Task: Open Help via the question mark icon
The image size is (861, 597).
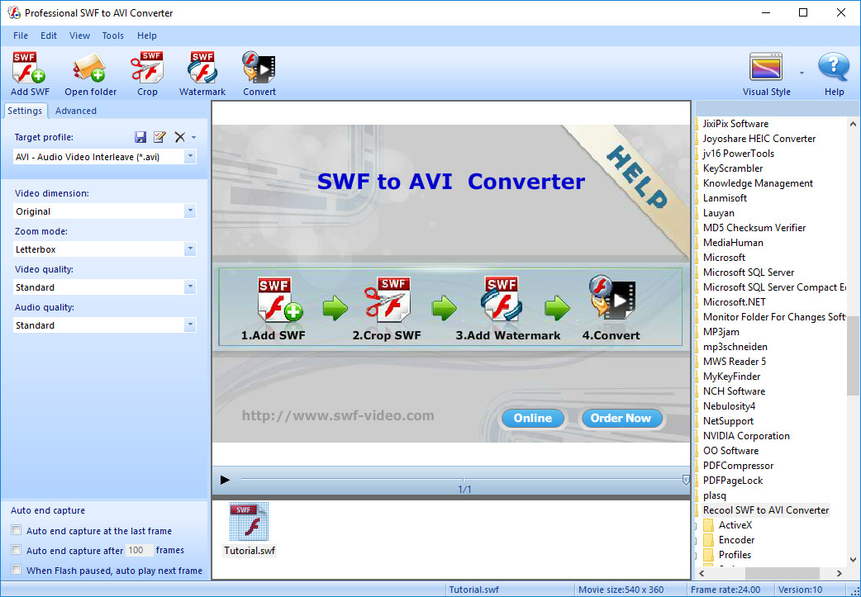Action: [x=834, y=68]
